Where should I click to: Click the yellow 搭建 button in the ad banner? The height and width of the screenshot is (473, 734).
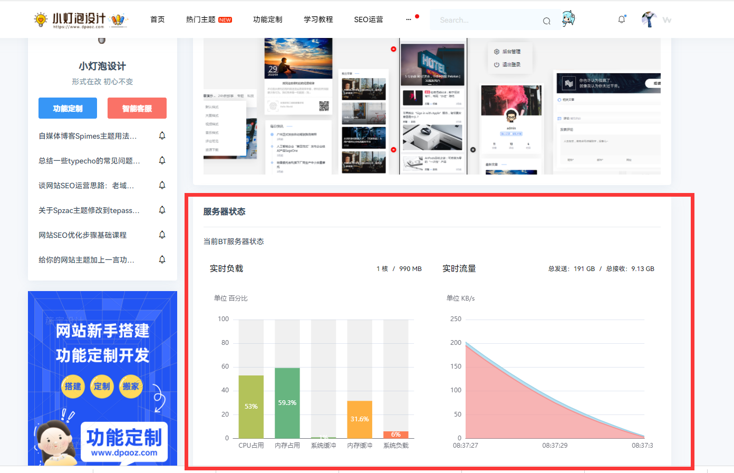(73, 386)
